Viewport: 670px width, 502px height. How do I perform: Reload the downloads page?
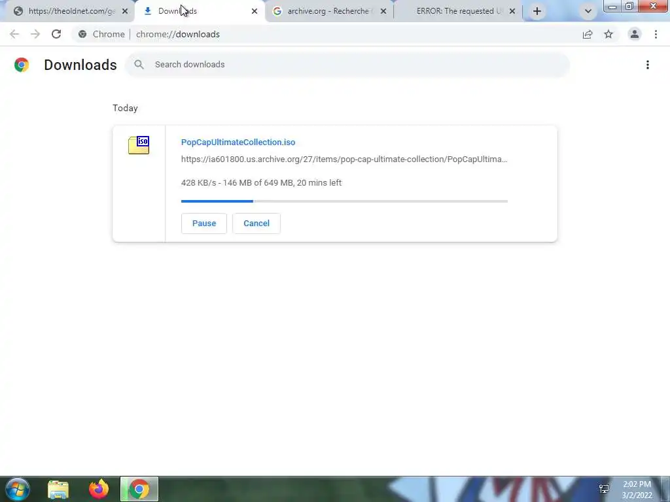coord(56,34)
